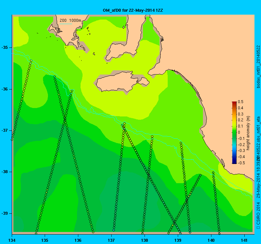Click the 'bodas_nrt01_20140522' side label
The height and width of the screenshot is (244, 261).
[x=258, y=67]
